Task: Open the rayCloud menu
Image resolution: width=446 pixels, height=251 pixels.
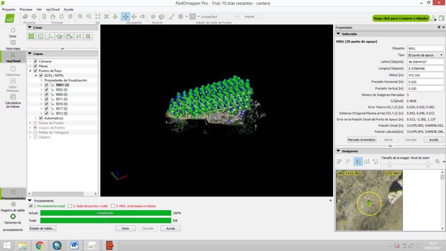Action: tap(52, 9)
